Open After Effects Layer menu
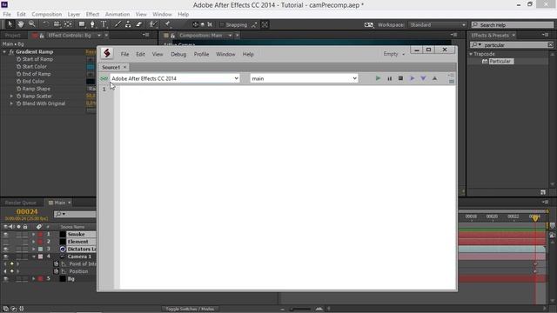The width and height of the screenshot is (557, 313). 74,14
